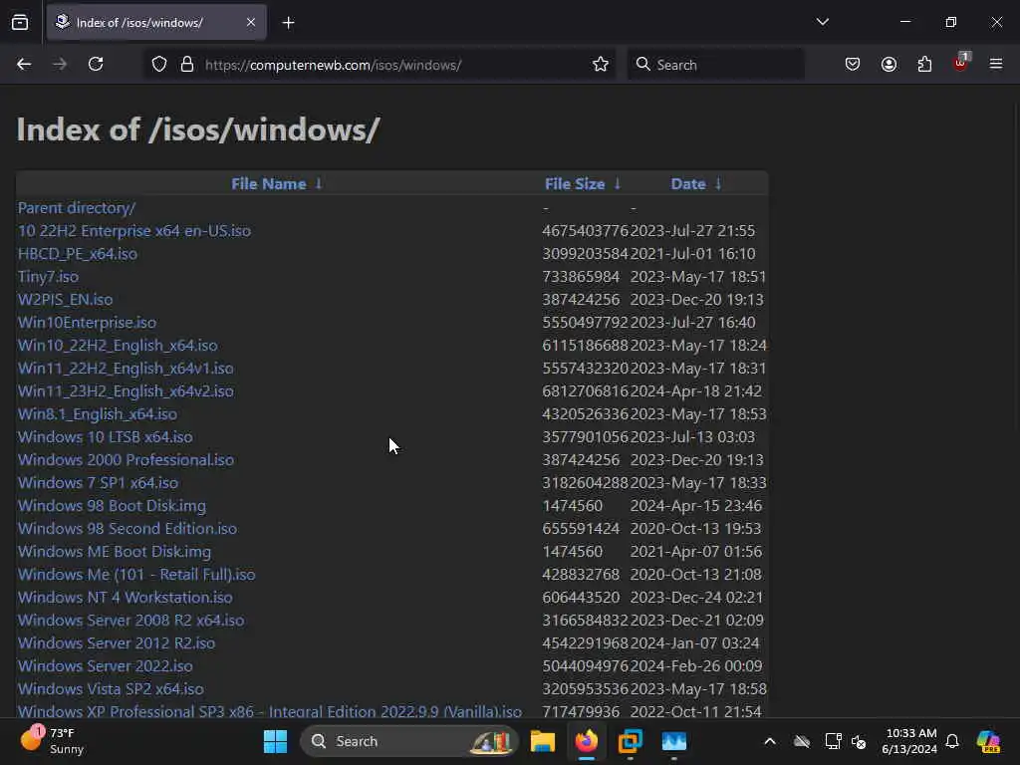Reload the current page
This screenshot has height=765, width=1020.
96,64
